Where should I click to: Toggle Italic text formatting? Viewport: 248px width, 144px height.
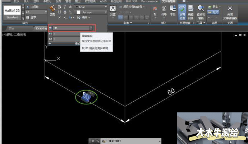point(65,7)
